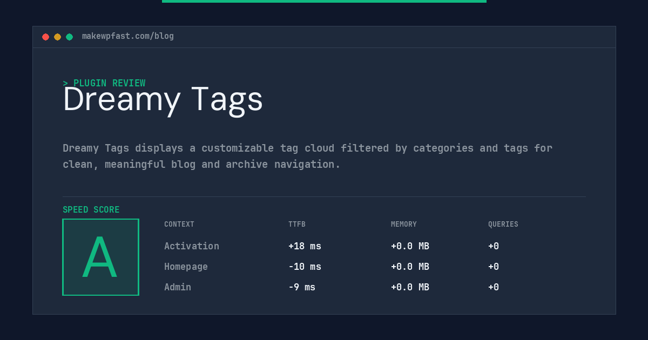The image size is (648, 340).
Task: Click the QUERIES column header
Action: pyautogui.click(x=503, y=224)
